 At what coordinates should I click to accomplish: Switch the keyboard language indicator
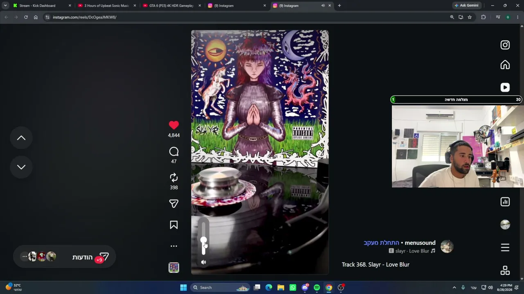[x=474, y=287]
